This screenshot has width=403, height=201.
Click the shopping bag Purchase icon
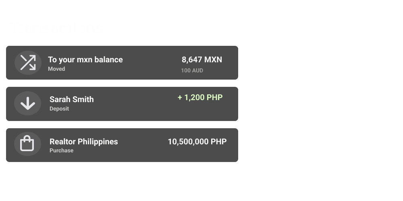[x=27, y=144]
